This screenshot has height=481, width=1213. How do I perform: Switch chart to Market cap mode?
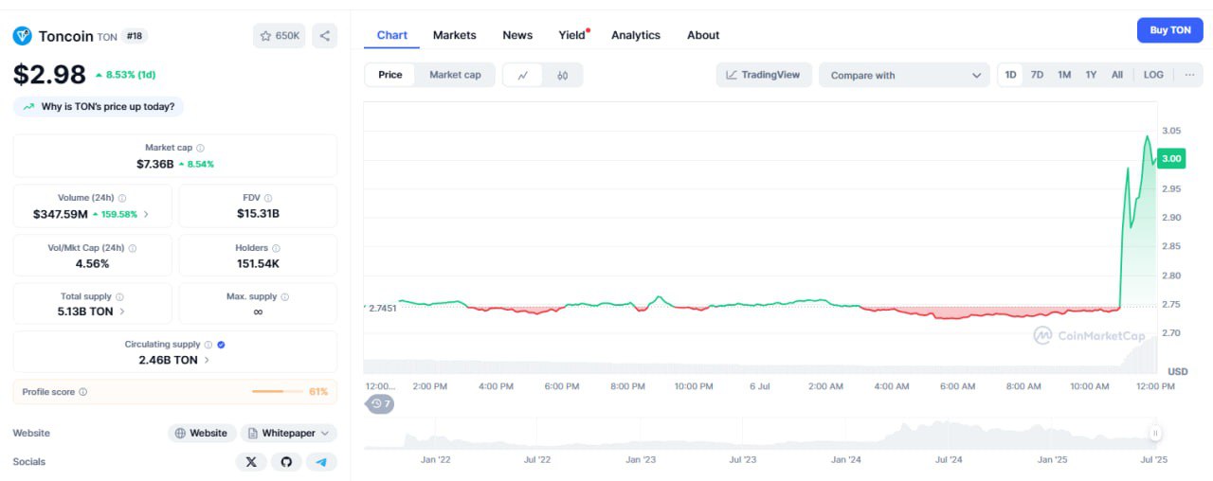pos(455,75)
